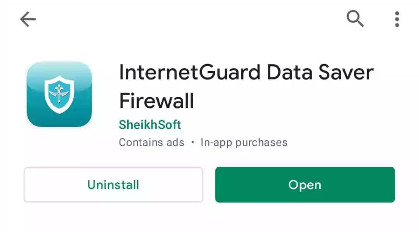Click the white outlined Uninstall button

click(x=113, y=184)
